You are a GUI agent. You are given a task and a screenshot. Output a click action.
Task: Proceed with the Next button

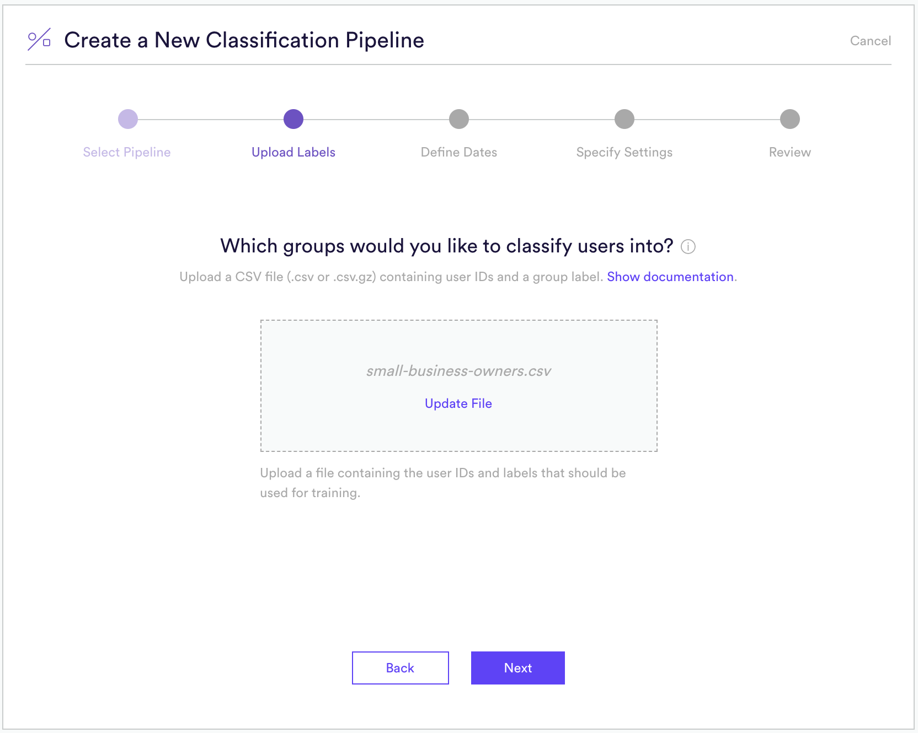[518, 668]
